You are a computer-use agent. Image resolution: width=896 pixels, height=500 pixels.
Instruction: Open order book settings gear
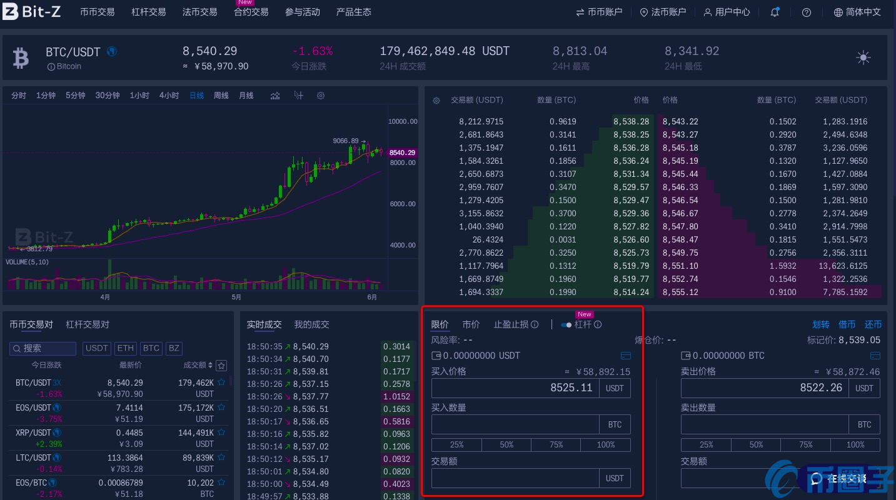pos(436,100)
